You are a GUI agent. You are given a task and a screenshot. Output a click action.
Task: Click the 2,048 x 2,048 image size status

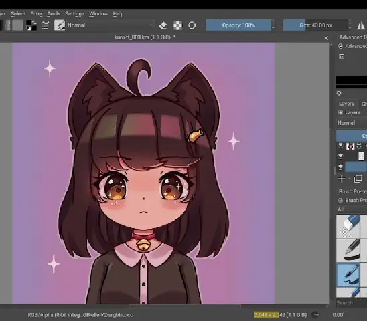280,315
